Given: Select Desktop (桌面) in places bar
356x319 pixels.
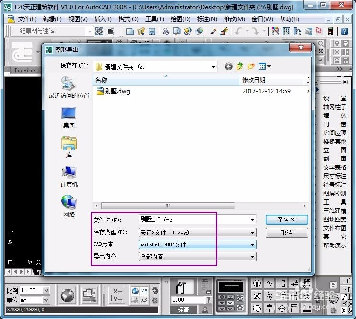Looking at the screenshot, I should click(69, 118).
